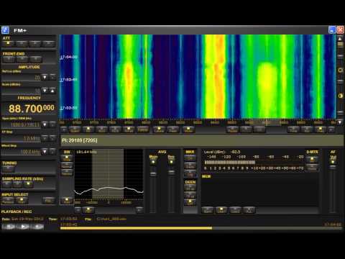Increase amplitude Scale with its up arrow
This screenshot has width=345, height=259.
pyautogui.click(x=52, y=91)
